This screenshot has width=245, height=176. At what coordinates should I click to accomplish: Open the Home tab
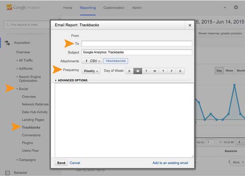[x=68, y=8]
